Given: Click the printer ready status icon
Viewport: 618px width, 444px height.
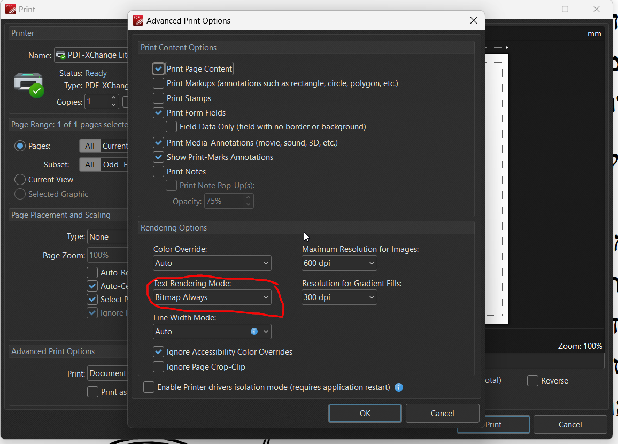Looking at the screenshot, I should point(28,83).
